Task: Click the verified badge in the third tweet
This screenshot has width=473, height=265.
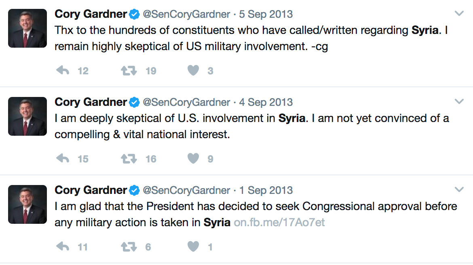Action: click(x=134, y=190)
